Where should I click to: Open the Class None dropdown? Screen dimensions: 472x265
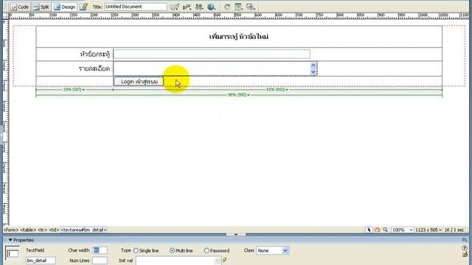[x=272, y=250]
